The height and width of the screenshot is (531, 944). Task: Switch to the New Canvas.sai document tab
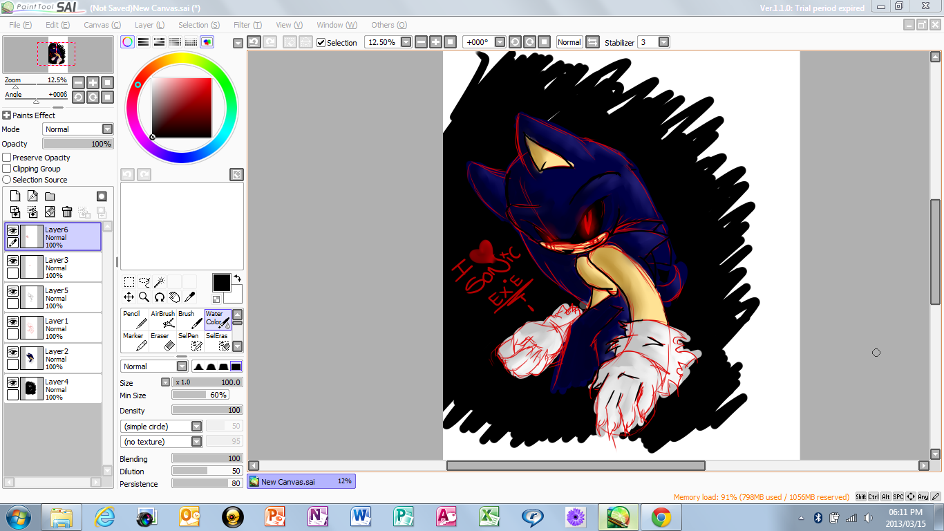click(301, 481)
